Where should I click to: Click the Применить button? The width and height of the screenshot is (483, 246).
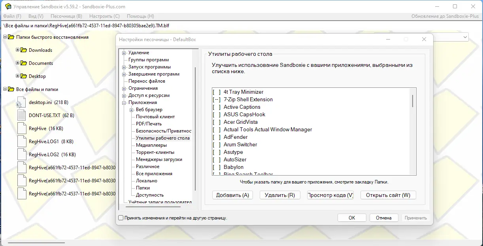tap(416, 218)
